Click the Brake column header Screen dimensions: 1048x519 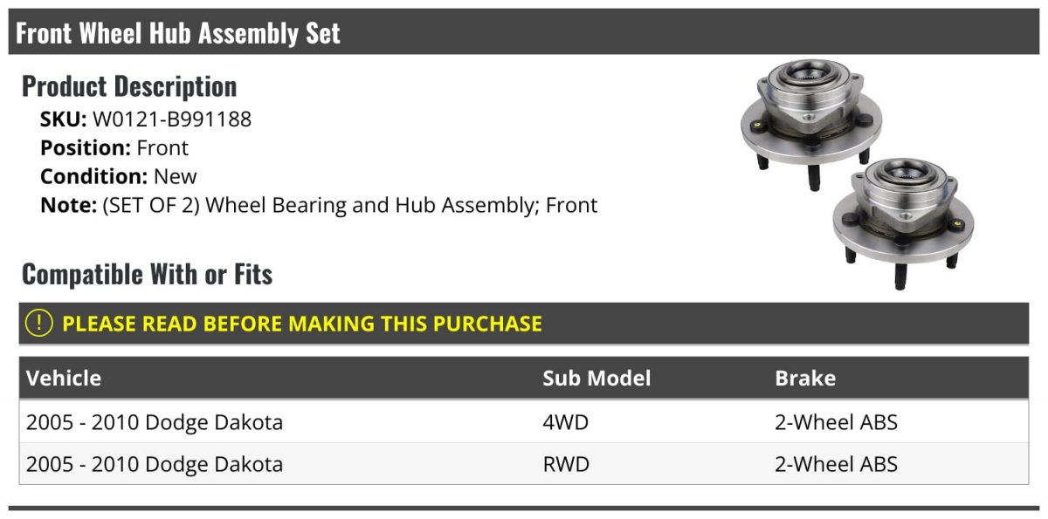pyautogui.click(x=805, y=378)
